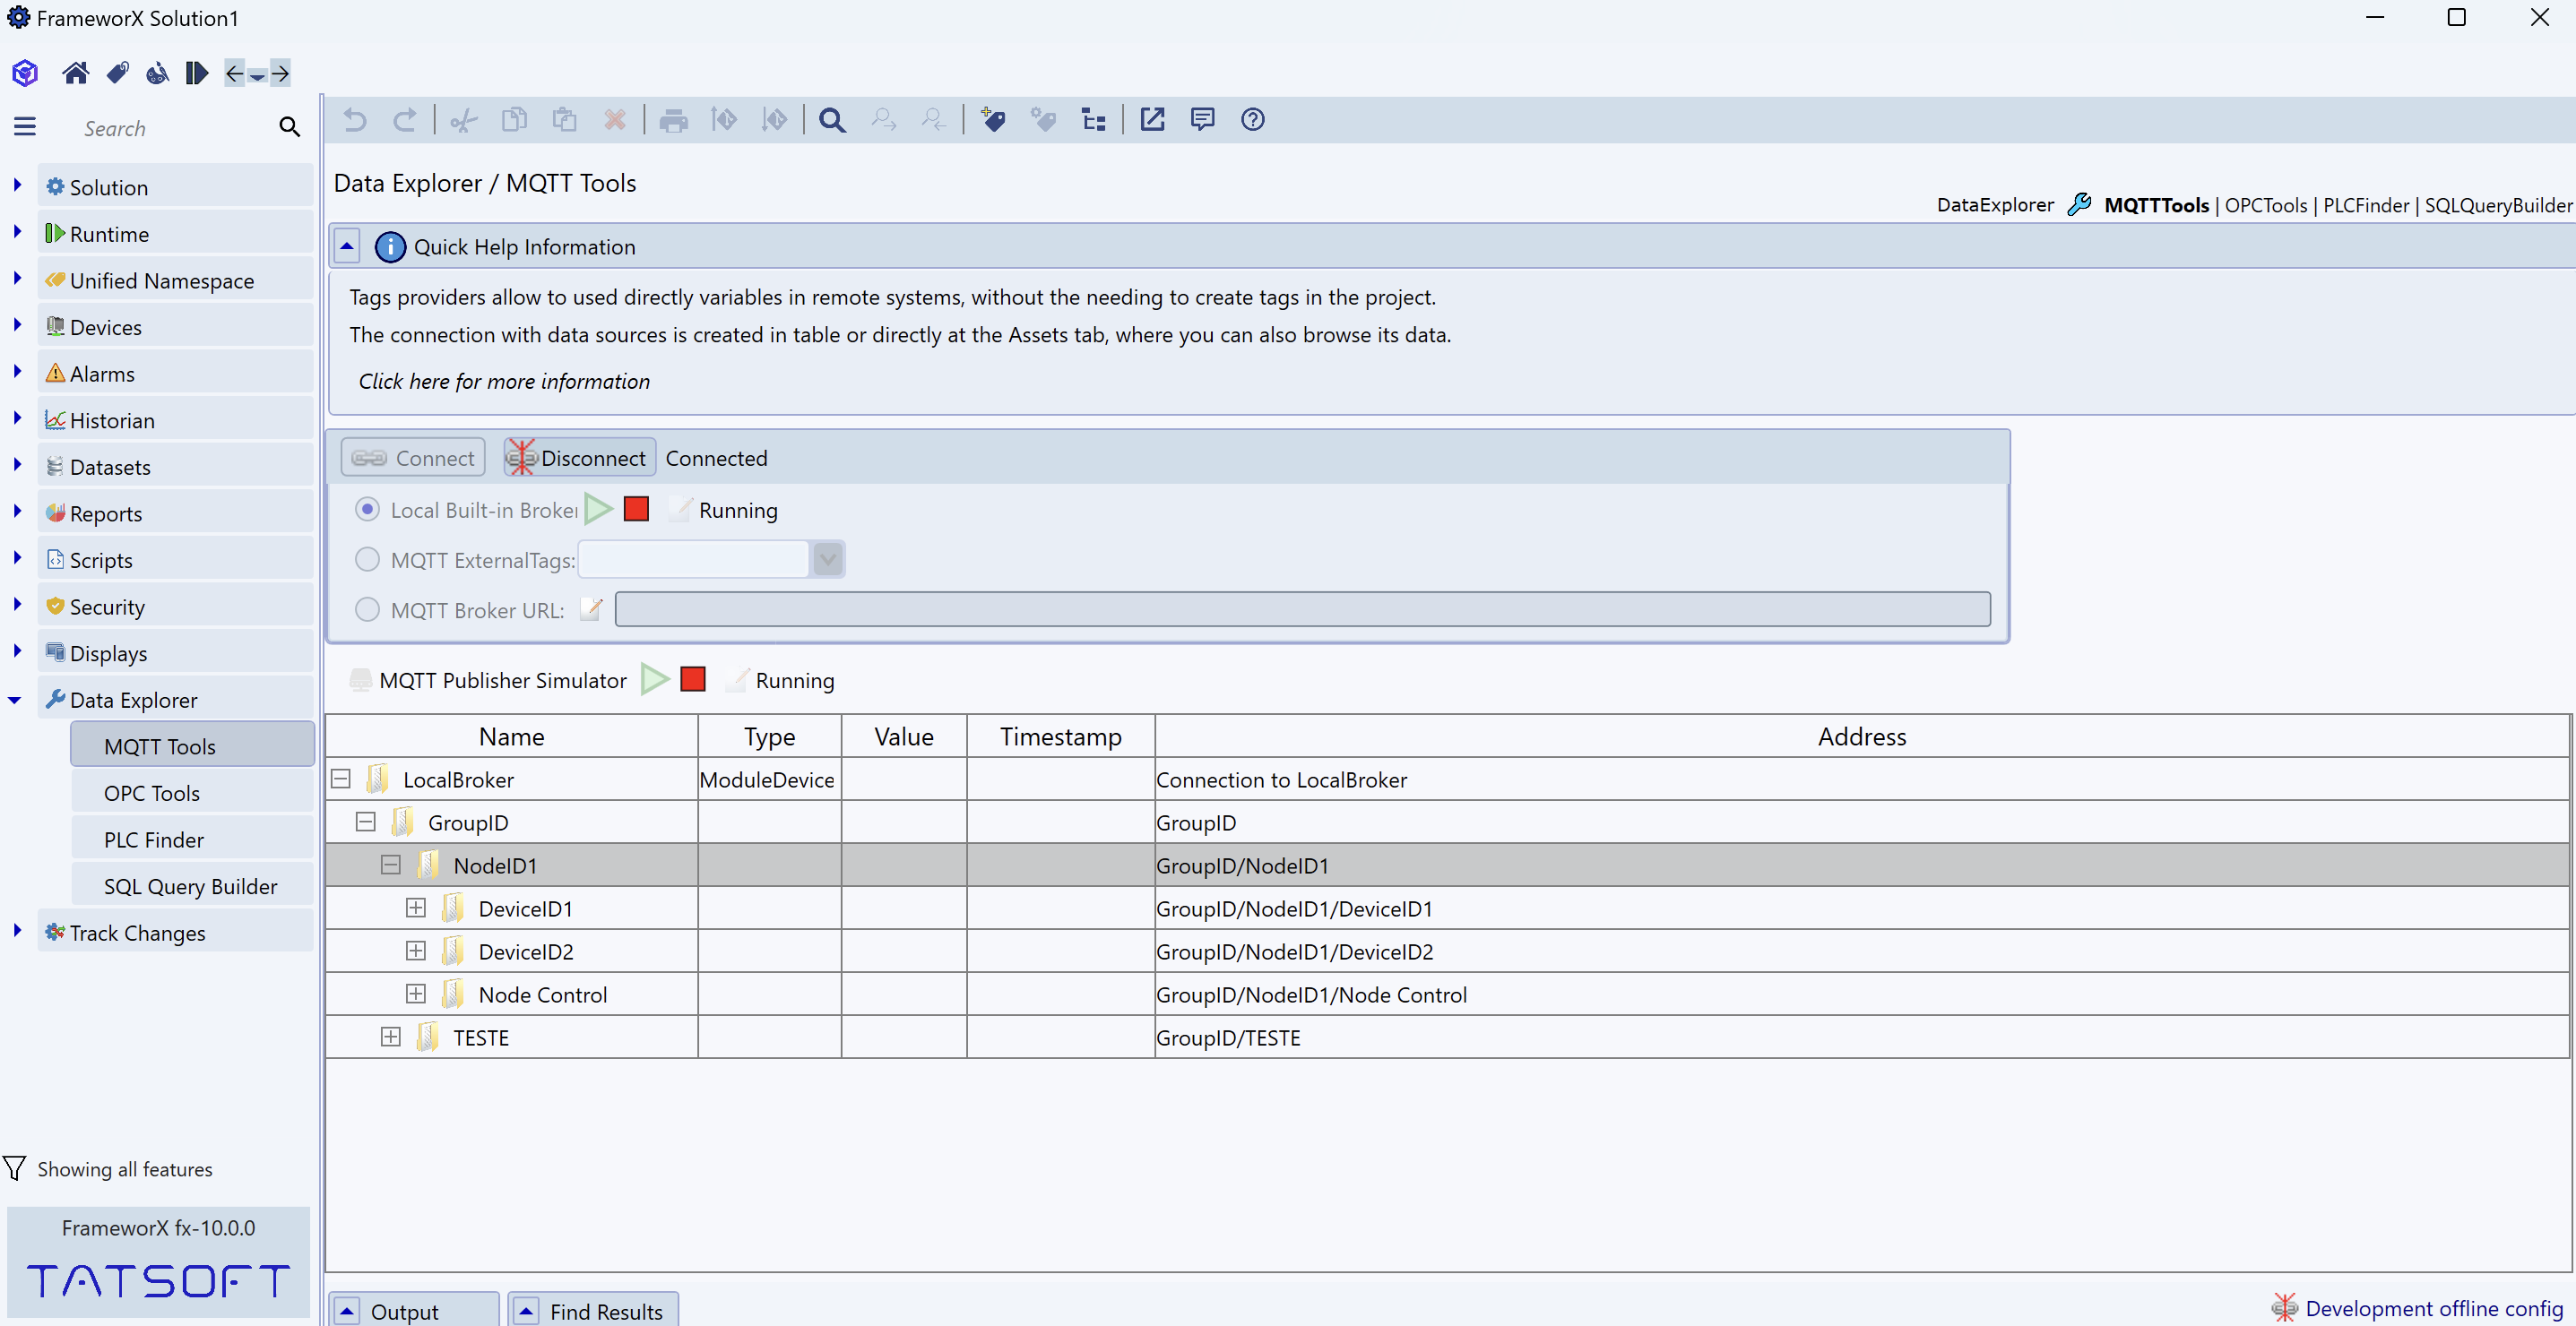This screenshot has height=1326, width=2576.
Task: Click the Address column header
Action: [x=1861, y=736]
